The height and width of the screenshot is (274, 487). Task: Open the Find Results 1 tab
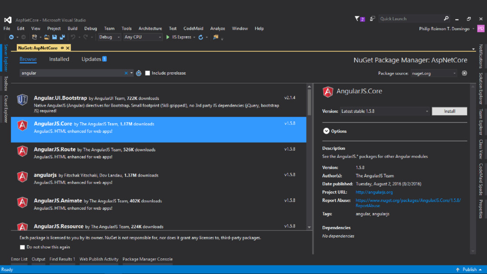coord(62,259)
